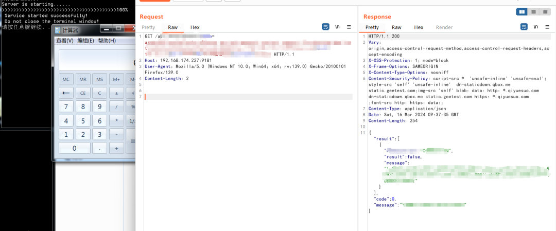This screenshot has width=556, height=231.
Task: Switch Response view to Hex tab
Action: pyautogui.click(x=419, y=27)
